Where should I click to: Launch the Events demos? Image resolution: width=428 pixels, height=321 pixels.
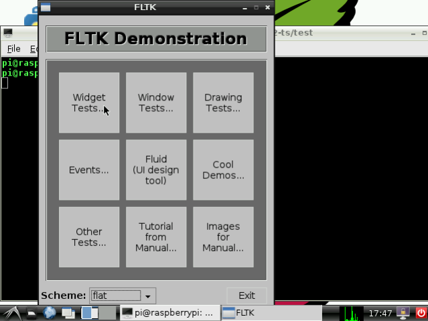[89, 170]
